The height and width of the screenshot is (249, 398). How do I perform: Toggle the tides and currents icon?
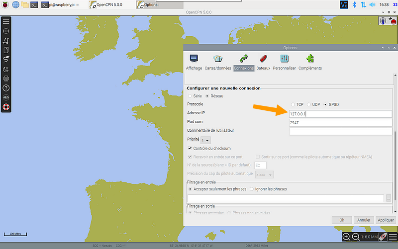(6, 97)
